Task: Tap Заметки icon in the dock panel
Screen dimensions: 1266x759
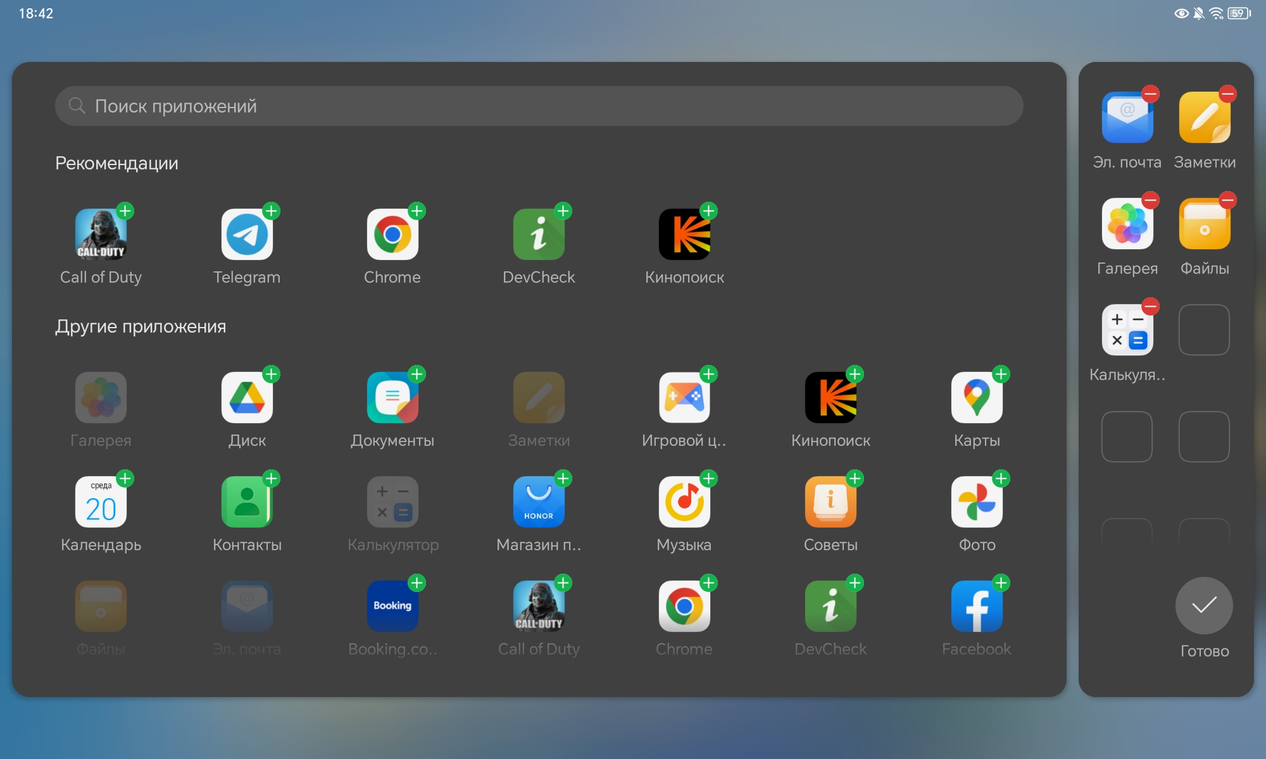Action: [1205, 118]
